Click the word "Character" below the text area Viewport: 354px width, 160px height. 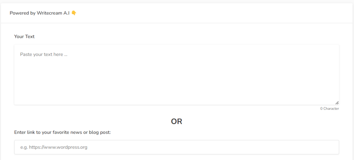(331, 109)
